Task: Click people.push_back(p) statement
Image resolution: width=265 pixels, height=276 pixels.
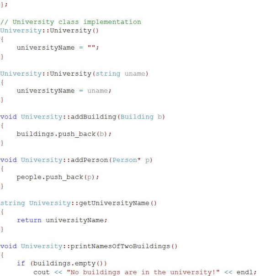Action: point(58,177)
